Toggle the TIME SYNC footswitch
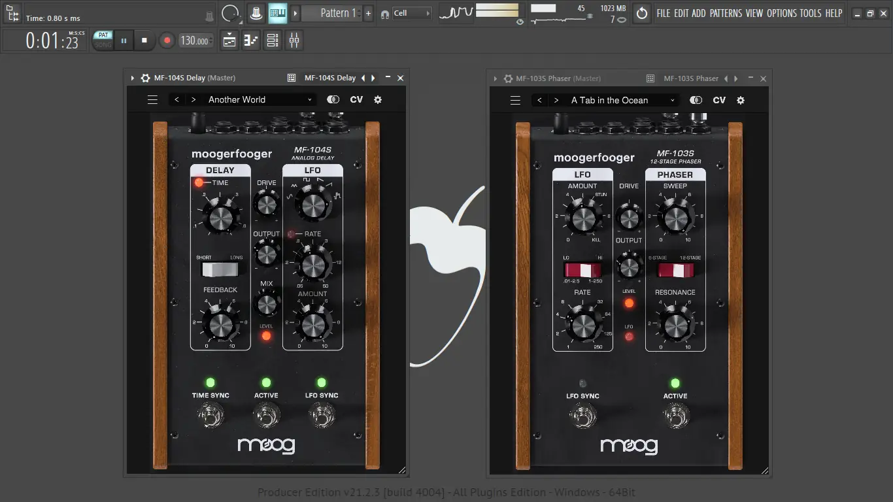Image resolution: width=893 pixels, height=502 pixels. (211, 415)
